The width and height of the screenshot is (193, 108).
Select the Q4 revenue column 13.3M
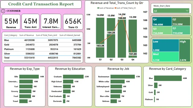coord(133,39)
